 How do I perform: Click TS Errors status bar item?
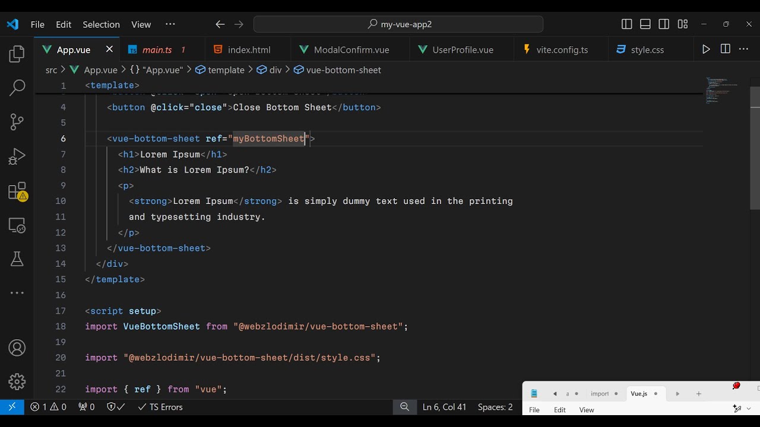tap(160, 407)
